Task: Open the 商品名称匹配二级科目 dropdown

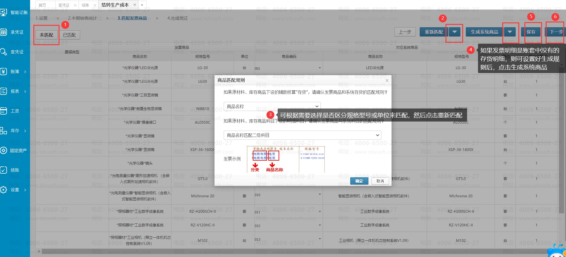Action: (x=302, y=135)
